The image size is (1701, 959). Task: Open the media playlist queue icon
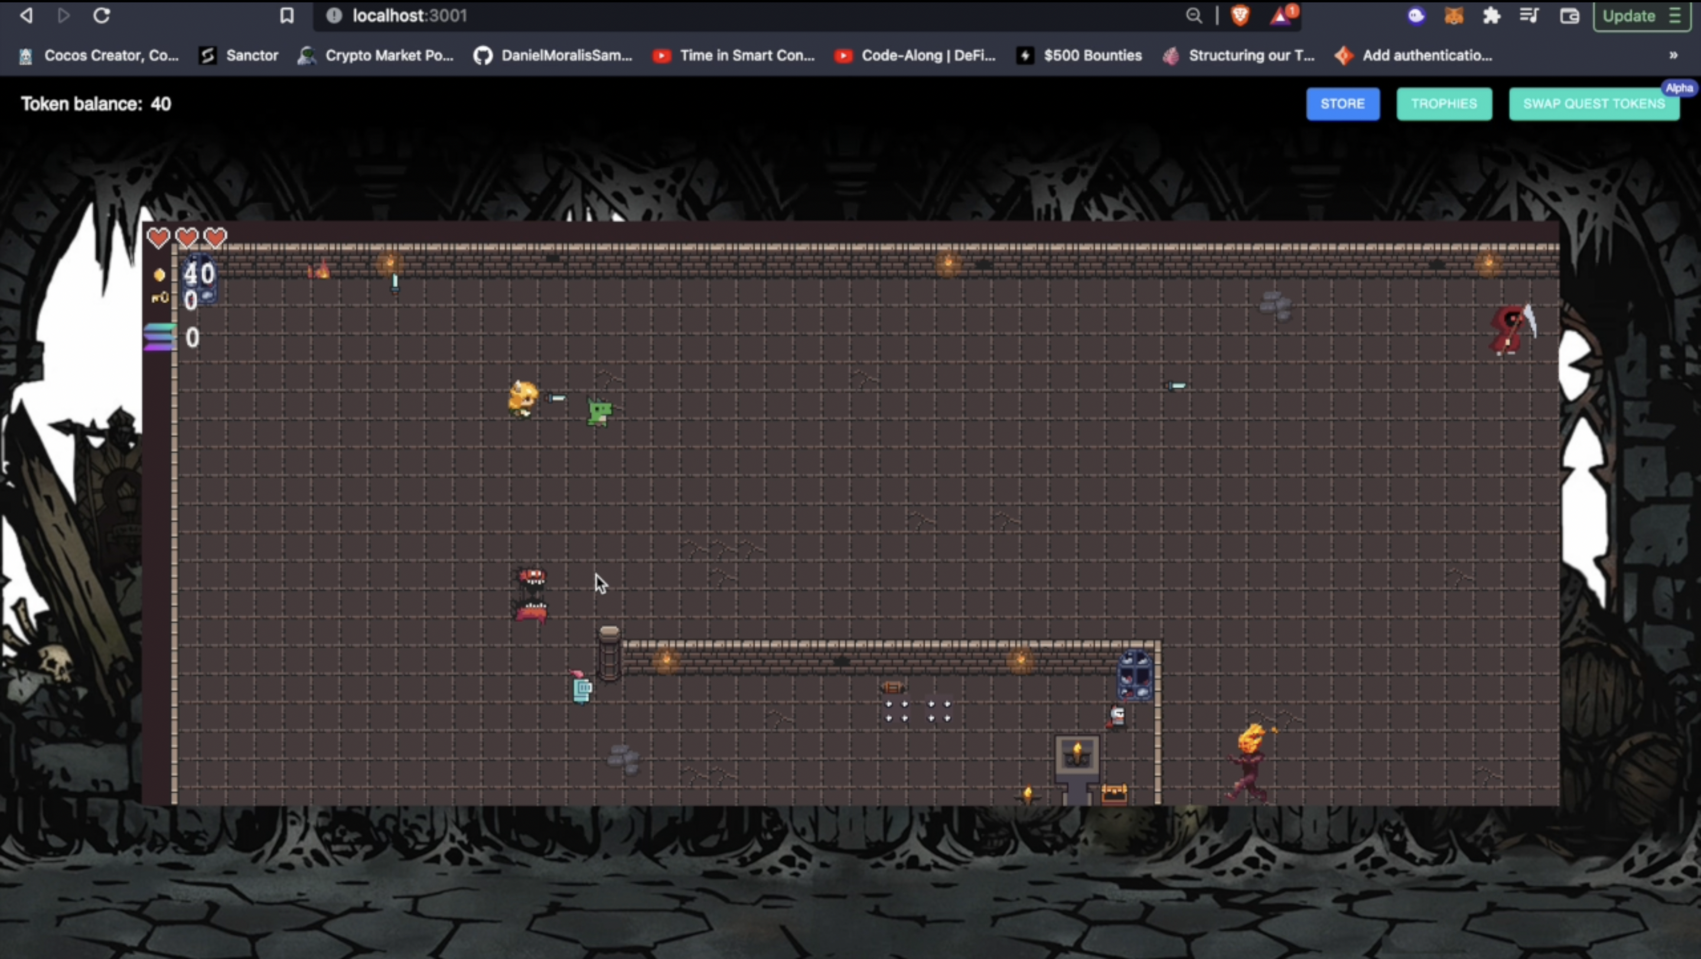[1529, 15]
